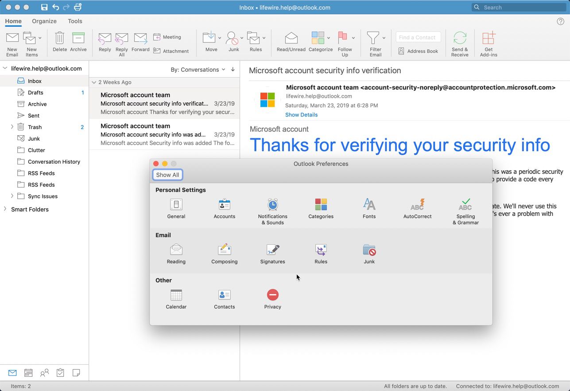Switch to Notes view in bottom navigation
Screen dimensions: 570x391
pyautogui.click(x=76, y=373)
